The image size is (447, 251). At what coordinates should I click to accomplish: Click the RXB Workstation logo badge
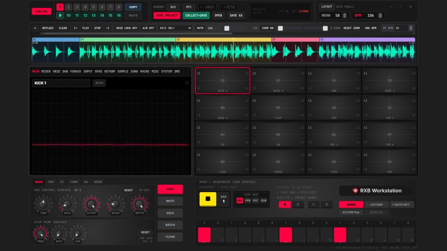coord(376,191)
